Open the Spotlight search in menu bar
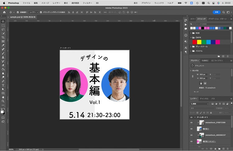 [209, 3]
